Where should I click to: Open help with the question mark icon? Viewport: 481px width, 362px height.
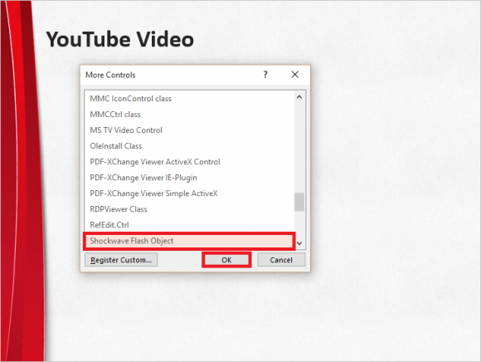pos(265,75)
